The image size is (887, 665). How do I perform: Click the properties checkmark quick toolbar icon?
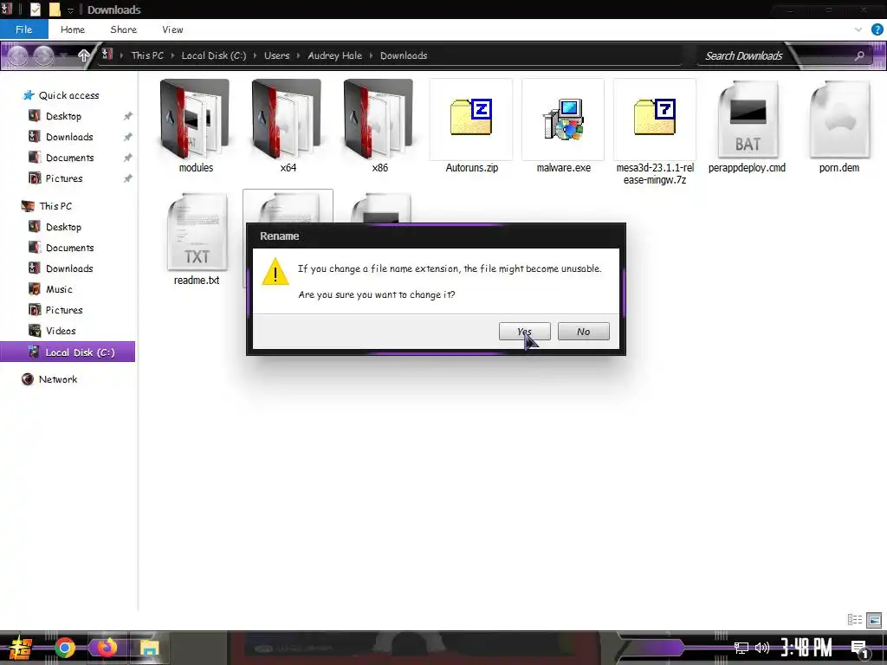click(35, 10)
